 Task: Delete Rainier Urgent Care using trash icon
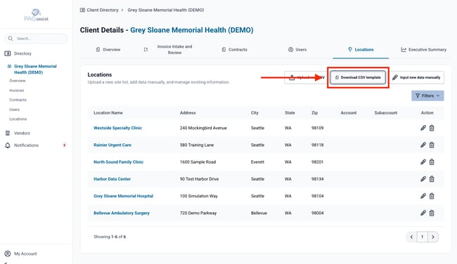(432, 145)
